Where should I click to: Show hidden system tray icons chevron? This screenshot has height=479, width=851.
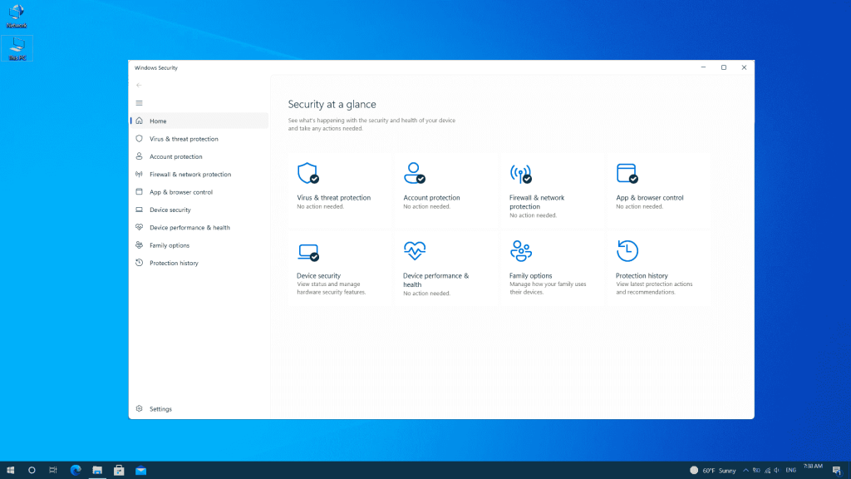745,471
